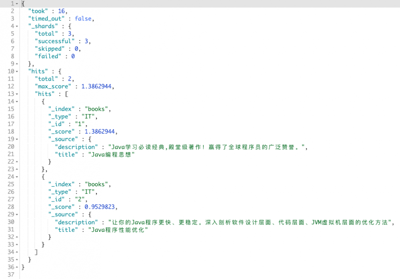Collapse the first "_source" object fold arrow

point(17,139)
